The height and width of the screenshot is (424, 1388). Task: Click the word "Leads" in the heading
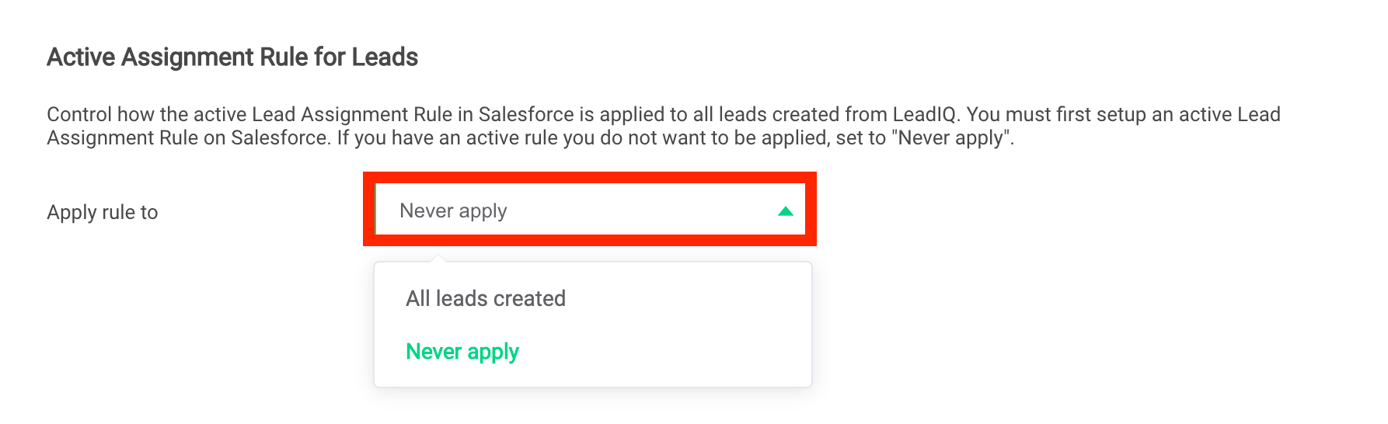pyautogui.click(x=385, y=57)
